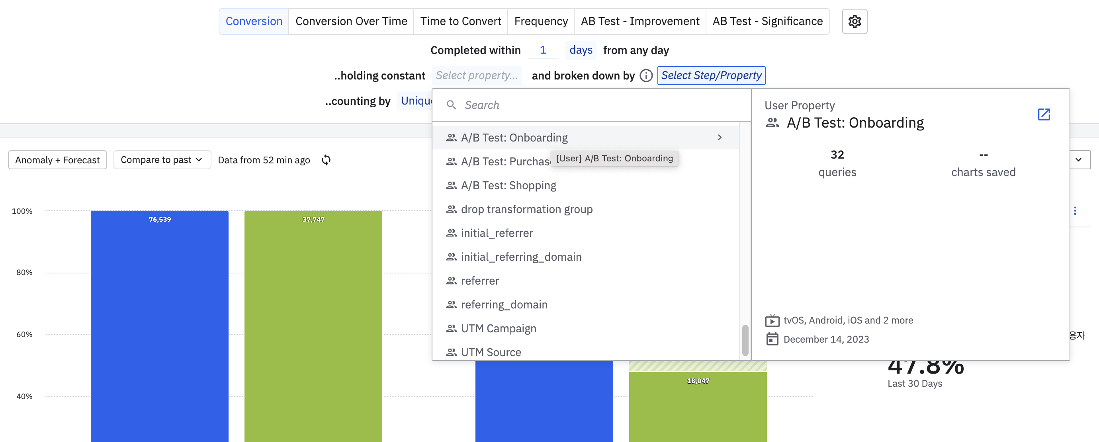Open the days unit dropdown
Screen dimensions: 1099x442
pos(580,50)
